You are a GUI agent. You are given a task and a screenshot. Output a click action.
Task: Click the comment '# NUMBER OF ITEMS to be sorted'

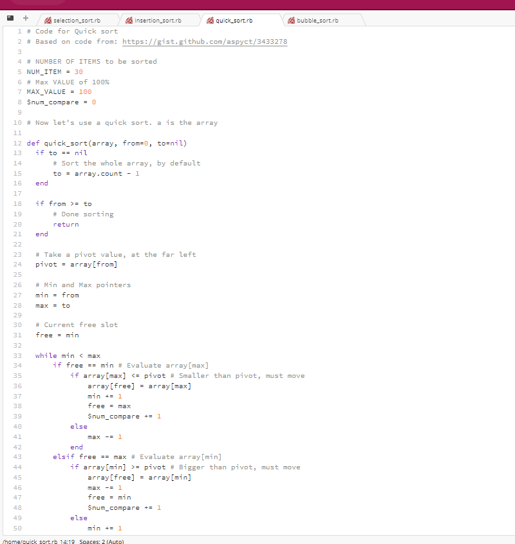pos(92,61)
